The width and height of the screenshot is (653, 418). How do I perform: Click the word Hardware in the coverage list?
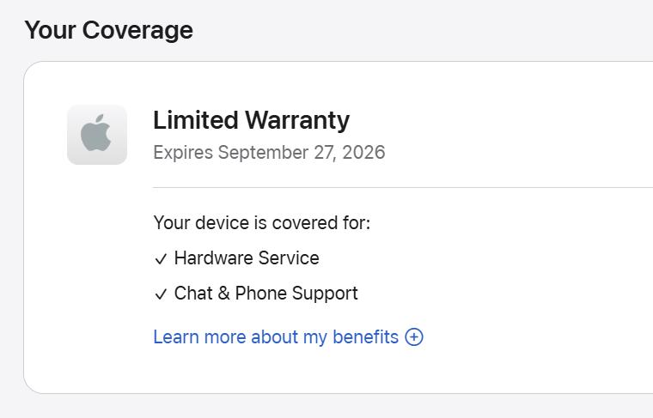point(212,258)
